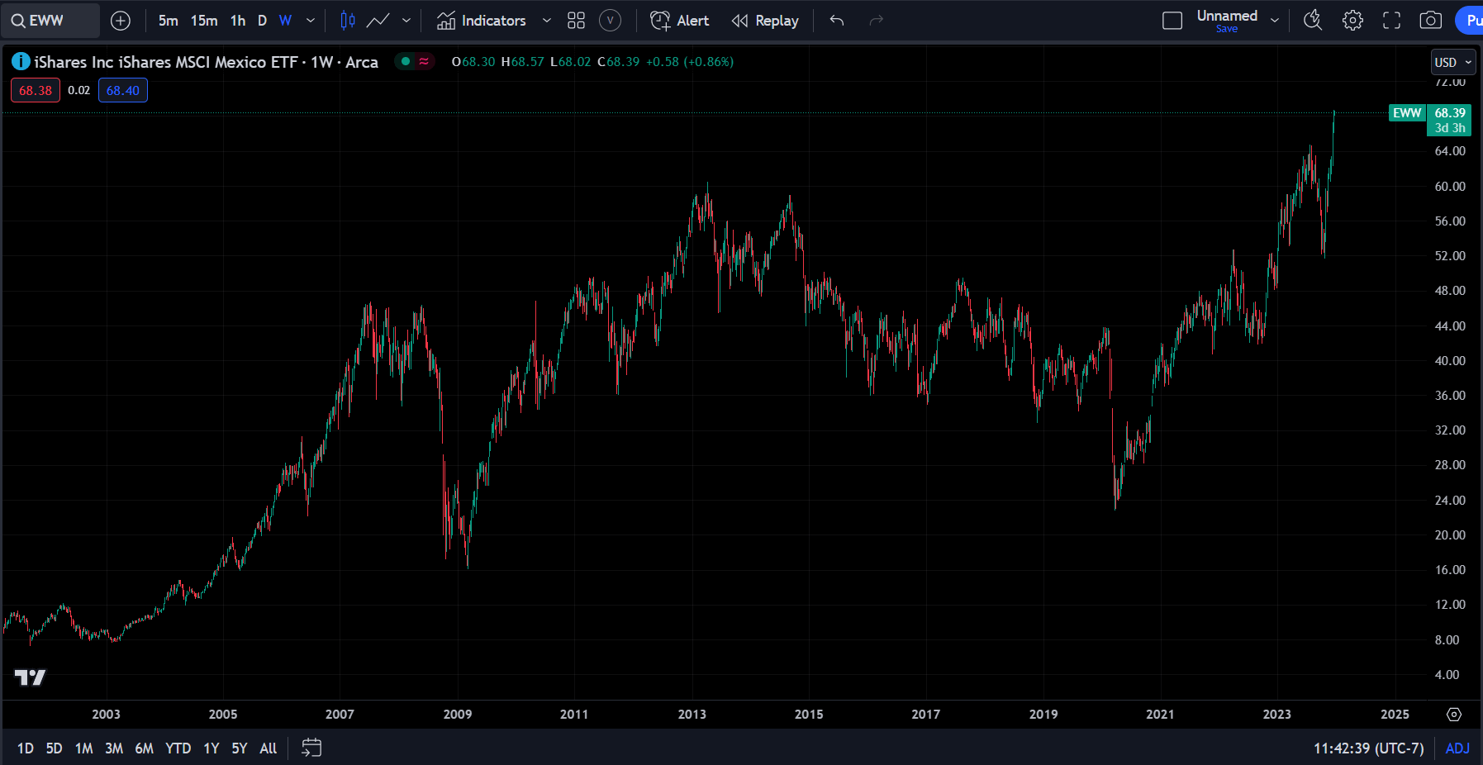The width and height of the screenshot is (1483, 765).
Task: Select the 1D date range
Action: click(26, 748)
